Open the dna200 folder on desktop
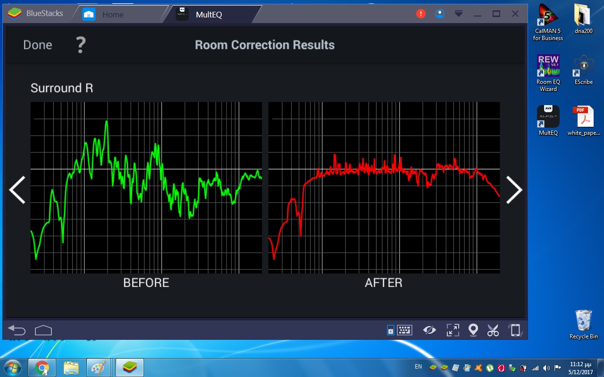This screenshot has width=604, height=377. pos(584,19)
